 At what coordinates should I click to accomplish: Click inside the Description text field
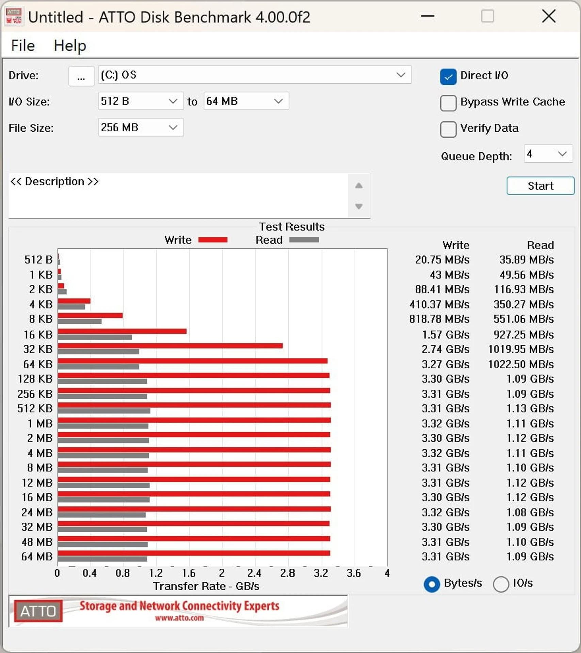coord(178,196)
